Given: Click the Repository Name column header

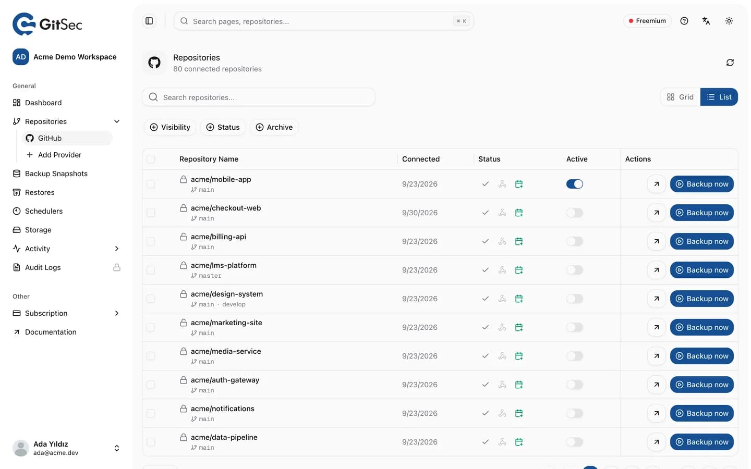Looking at the screenshot, I should [x=209, y=159].
